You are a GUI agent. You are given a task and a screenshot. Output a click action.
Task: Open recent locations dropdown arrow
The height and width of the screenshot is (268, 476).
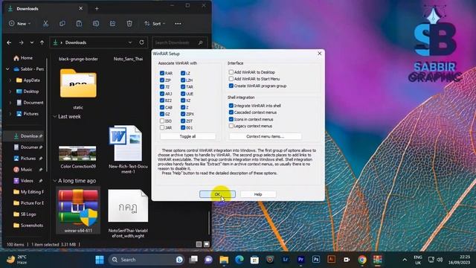32,42
